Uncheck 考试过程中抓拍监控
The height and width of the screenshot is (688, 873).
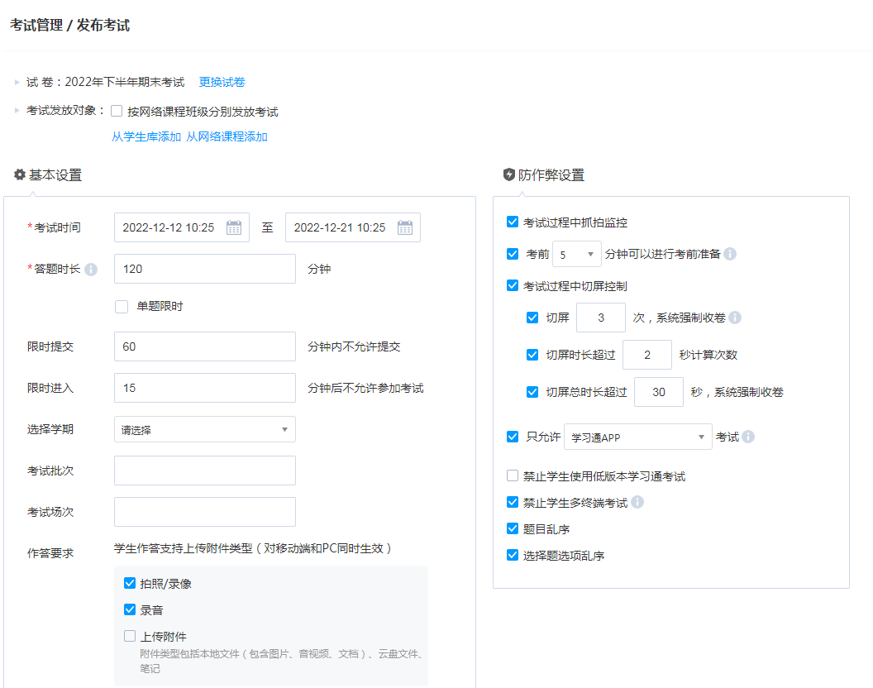pos(513,222)
